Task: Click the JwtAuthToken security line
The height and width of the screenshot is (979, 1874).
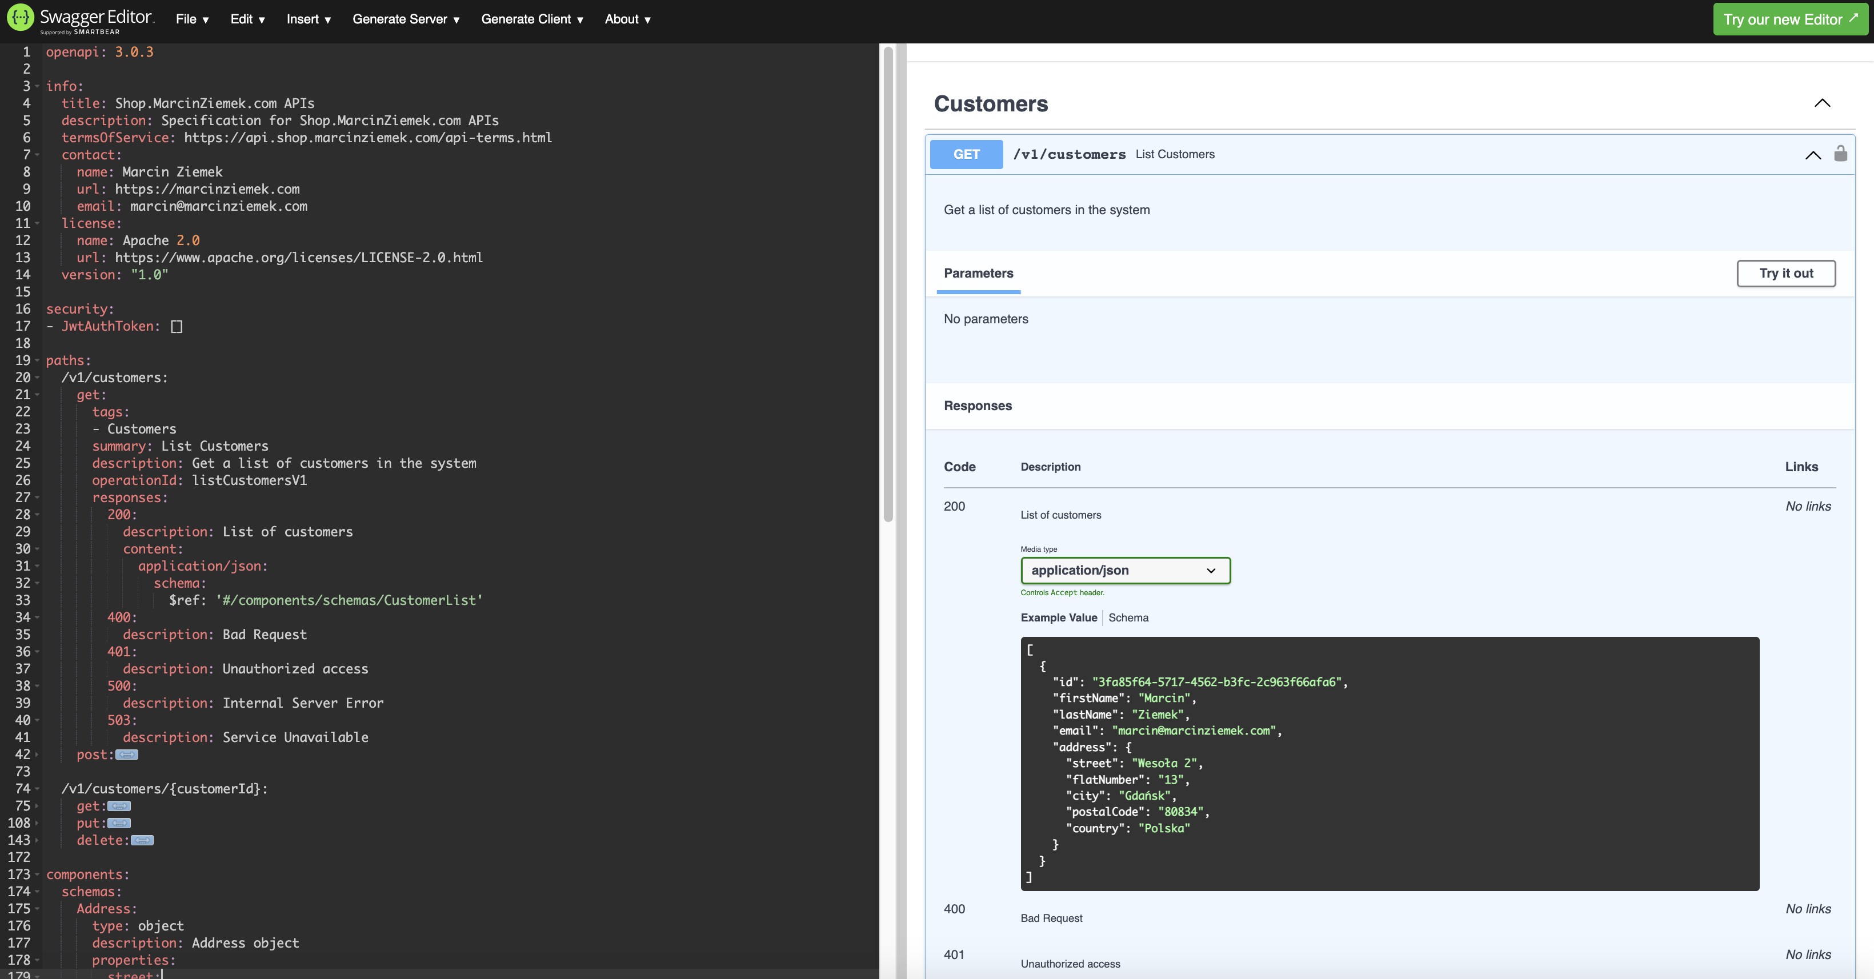Action: [x=114, y=326]
